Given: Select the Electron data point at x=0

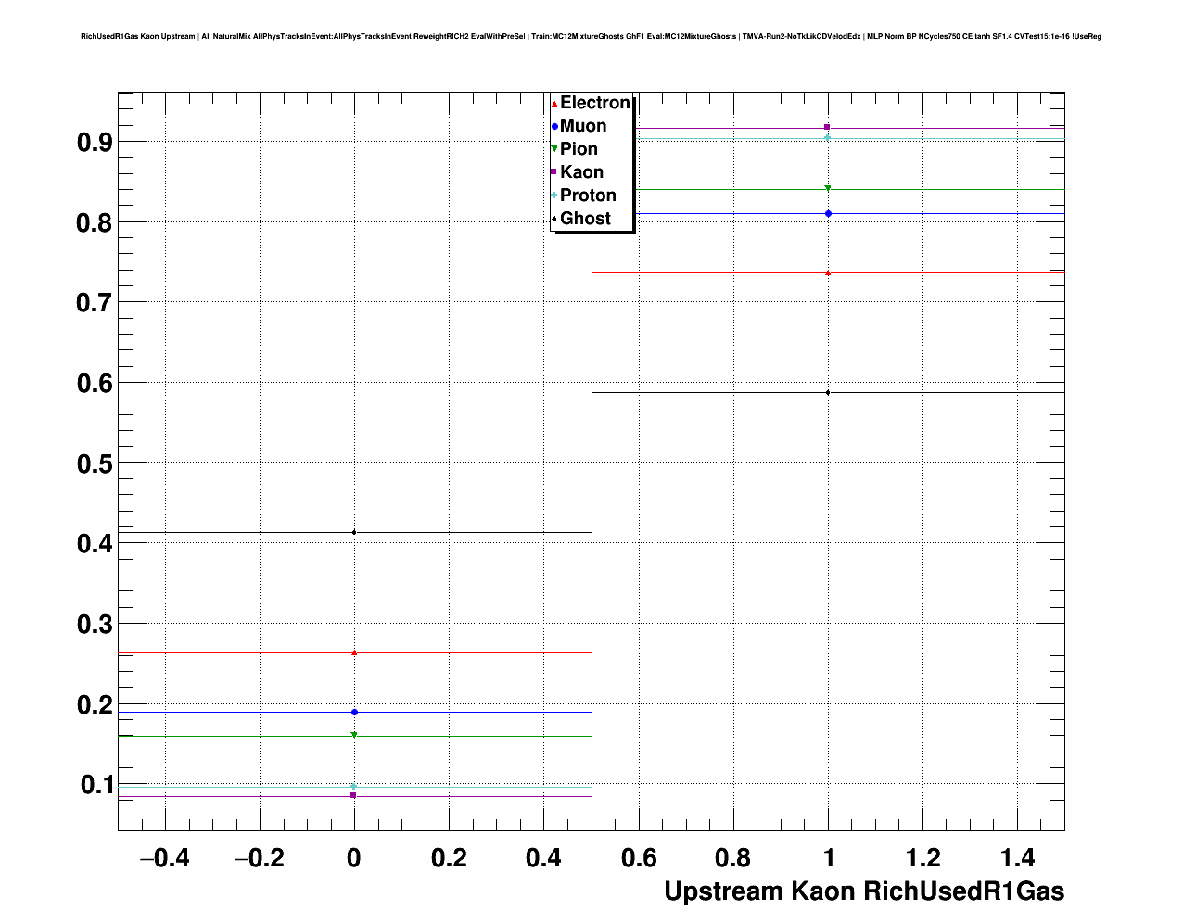Looking at the screenshot, I should point(354,652).
